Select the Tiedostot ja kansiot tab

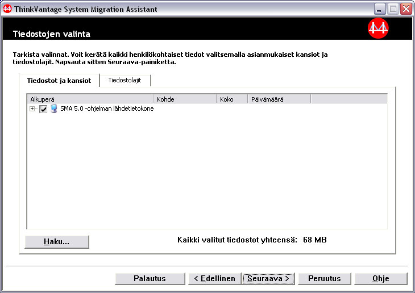pos(59,81)
